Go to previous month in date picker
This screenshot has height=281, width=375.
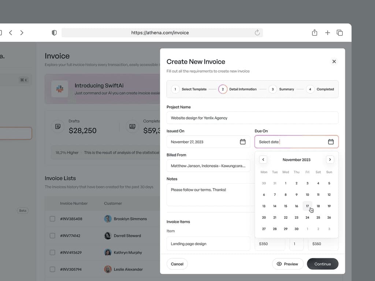point(263,160)
